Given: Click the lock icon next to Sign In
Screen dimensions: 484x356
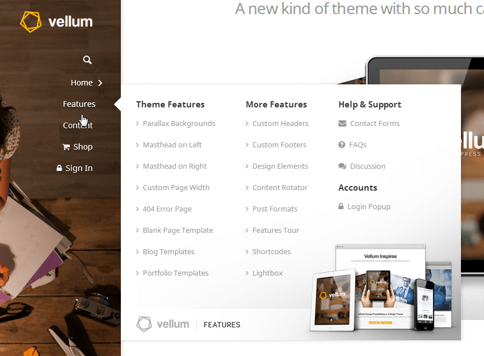Looking at the screenshot, I should pos(59,168).
